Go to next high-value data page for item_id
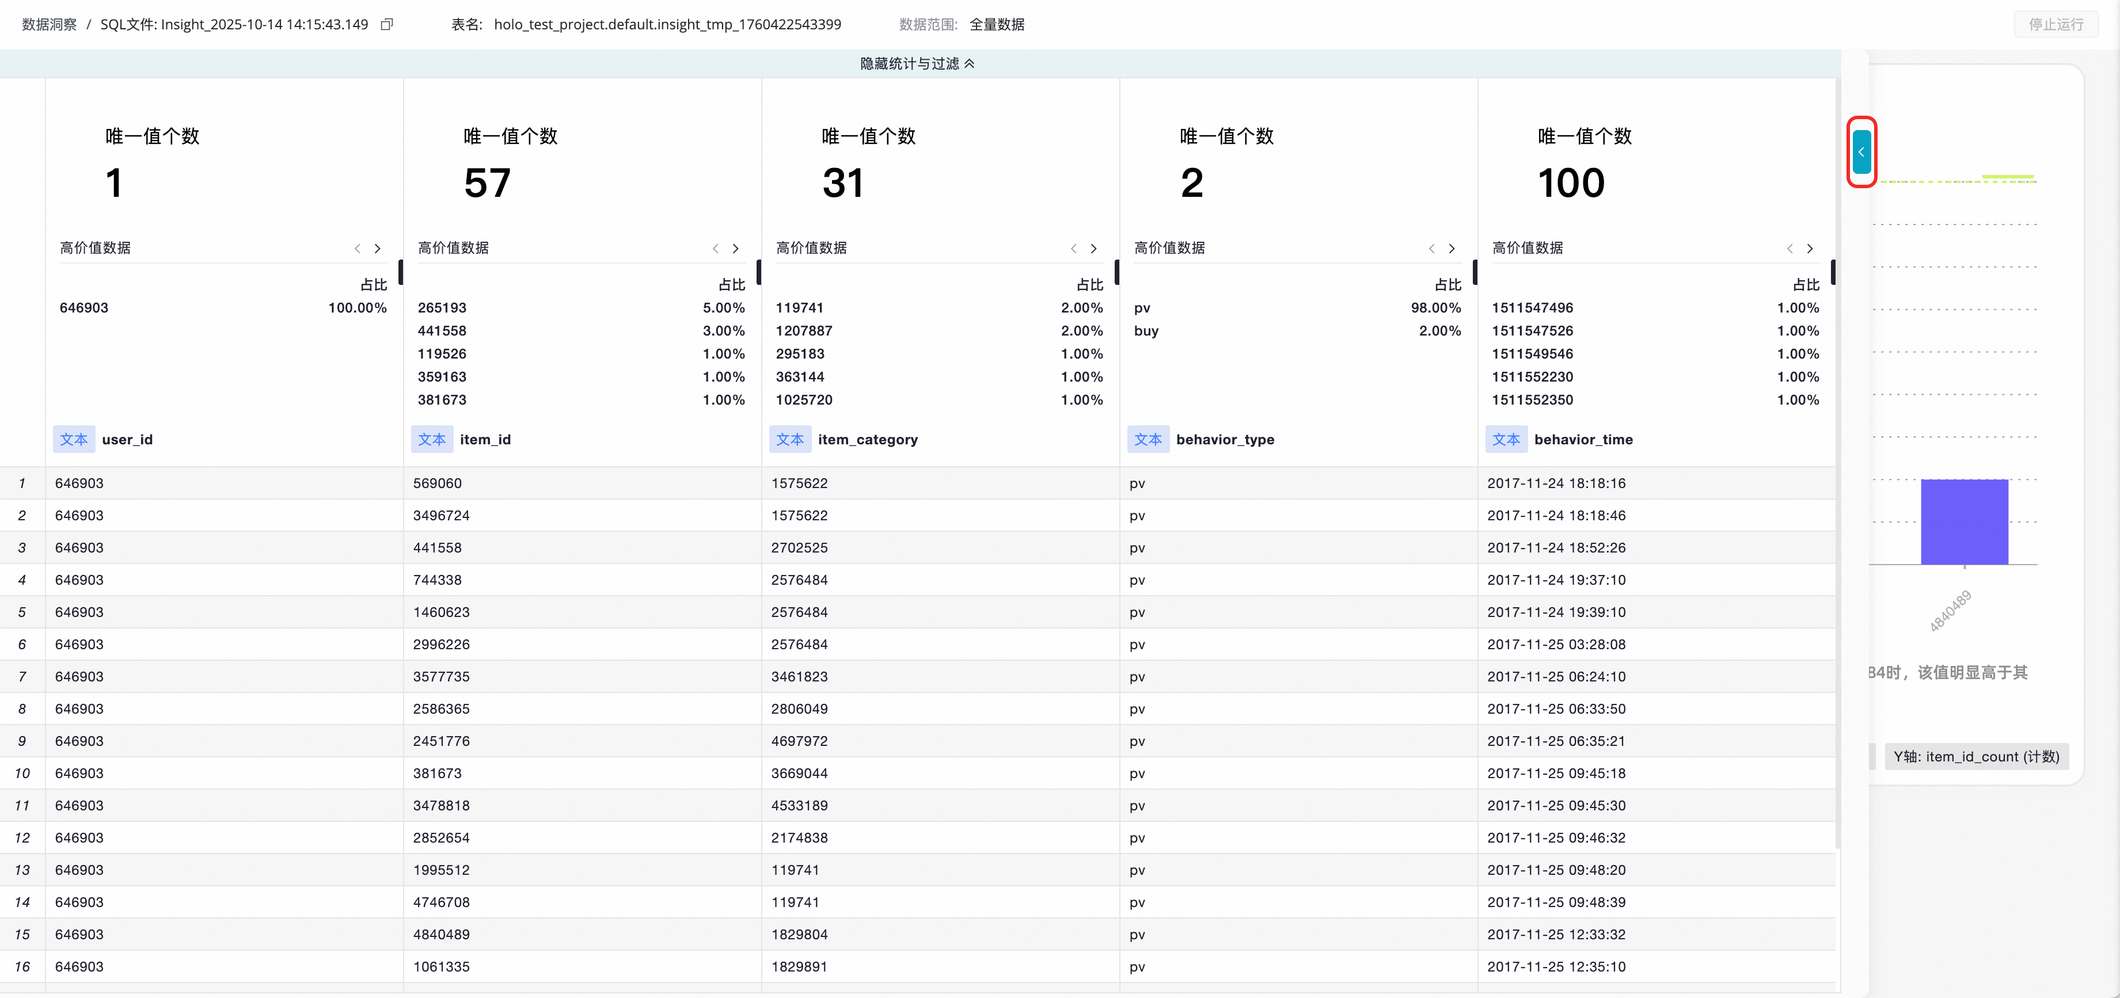2120x998 pixels. click(736, 249)
